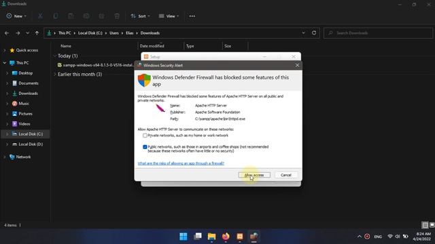The width and height of the screenshot is (435, 244).
Task: Sort by the Size column header
Action: pyautogui.click(x=228, y=46)
